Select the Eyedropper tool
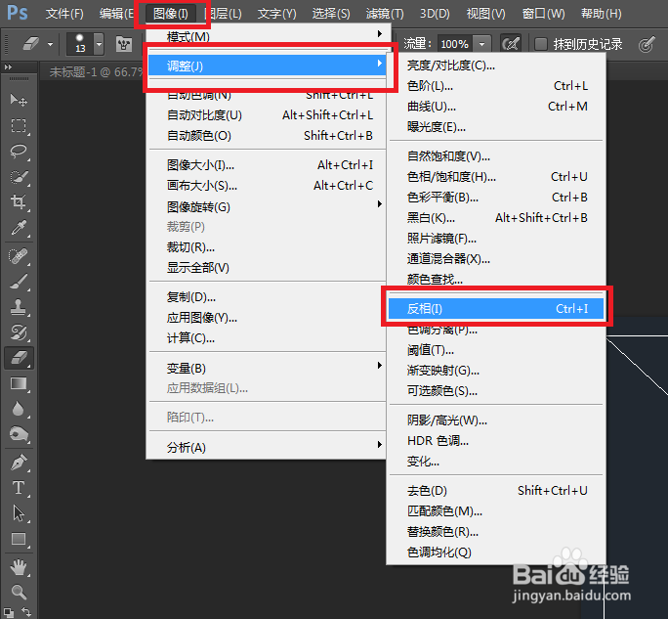The width and height of the screenshot is (668, 619). [19, 228]
